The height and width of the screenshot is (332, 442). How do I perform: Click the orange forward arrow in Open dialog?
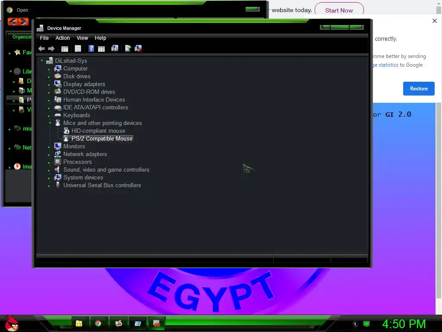(x=24, y=22)
